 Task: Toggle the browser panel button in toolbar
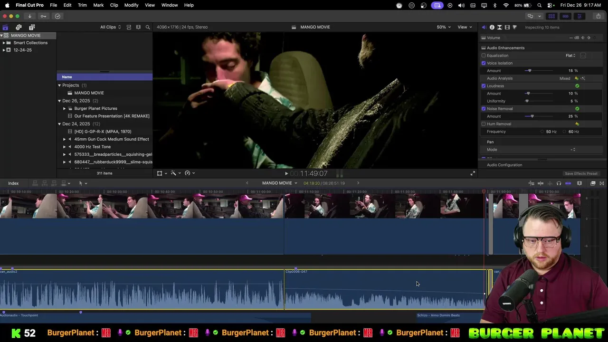[x=551, y=16]
